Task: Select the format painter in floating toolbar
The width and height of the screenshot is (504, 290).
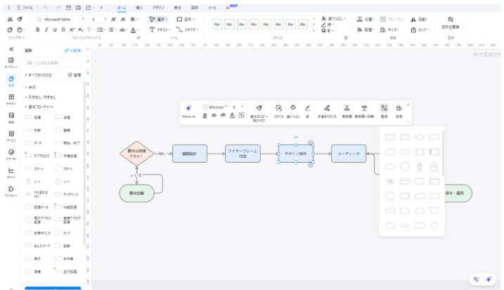Action: [x=259, y=110]
